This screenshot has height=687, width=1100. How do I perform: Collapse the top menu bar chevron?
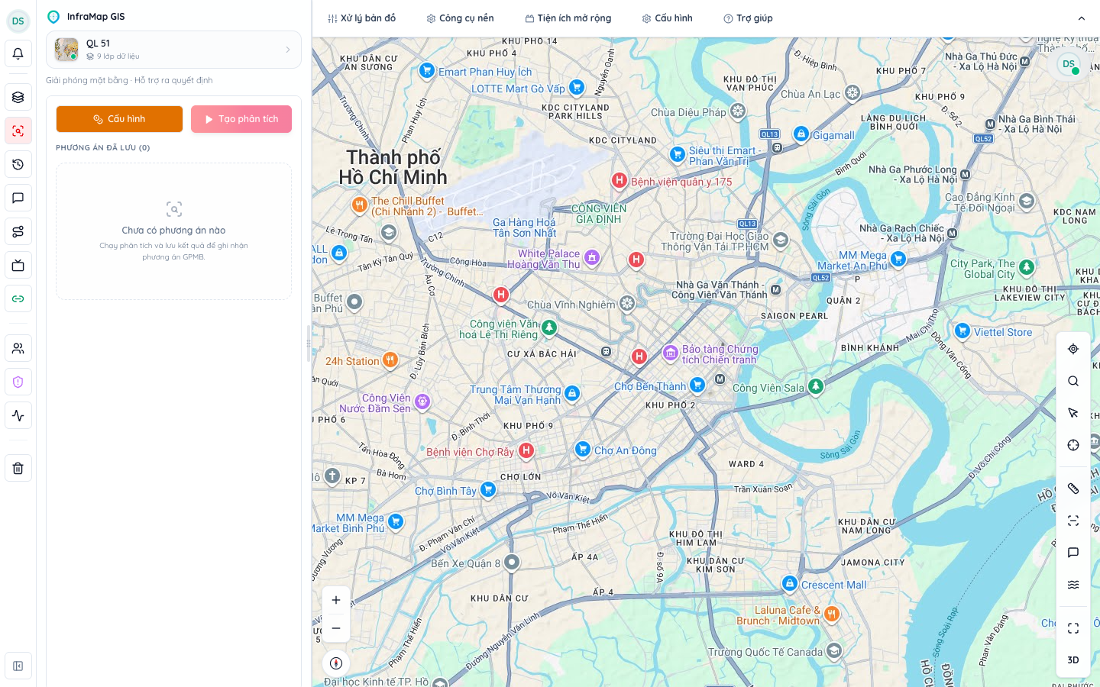[x=1082, y=18]
